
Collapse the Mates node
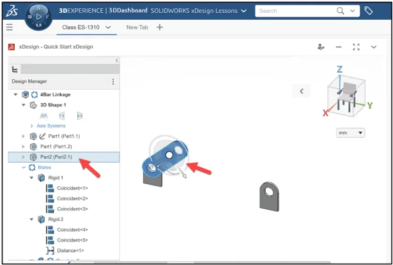24,167
